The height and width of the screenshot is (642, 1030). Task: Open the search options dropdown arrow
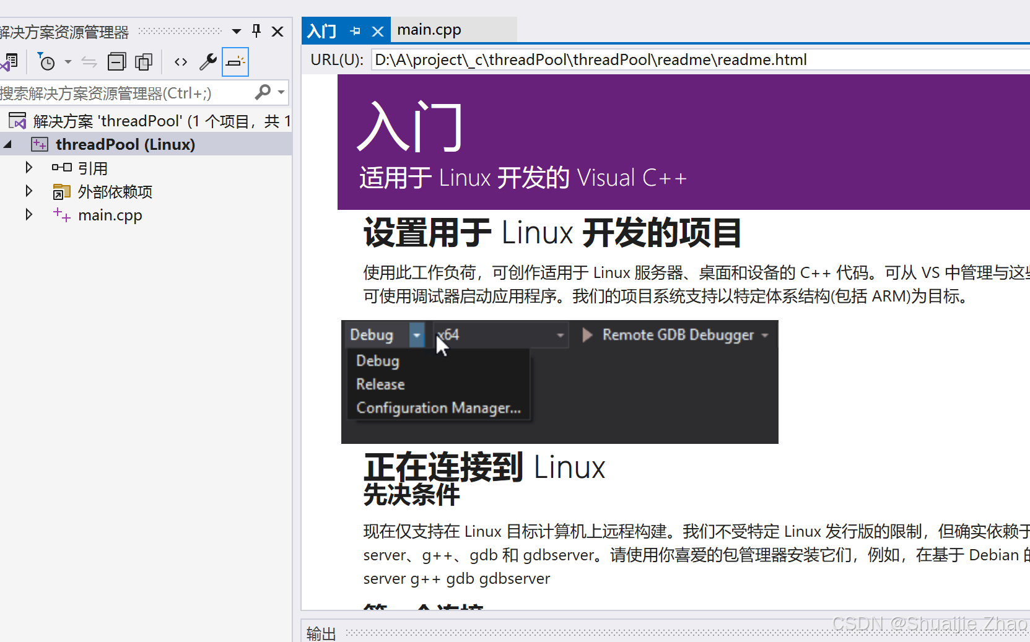[x=281, y=93]
